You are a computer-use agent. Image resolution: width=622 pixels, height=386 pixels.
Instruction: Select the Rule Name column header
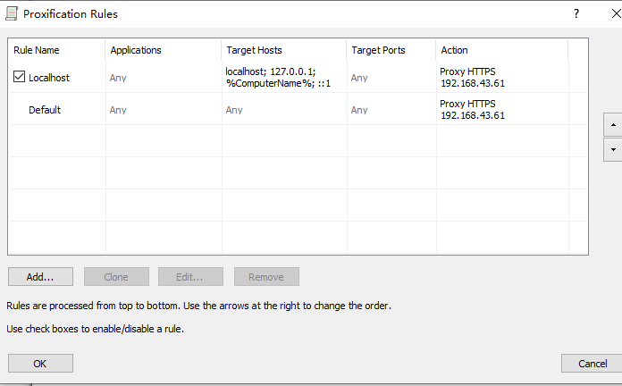tap(56, 50)
